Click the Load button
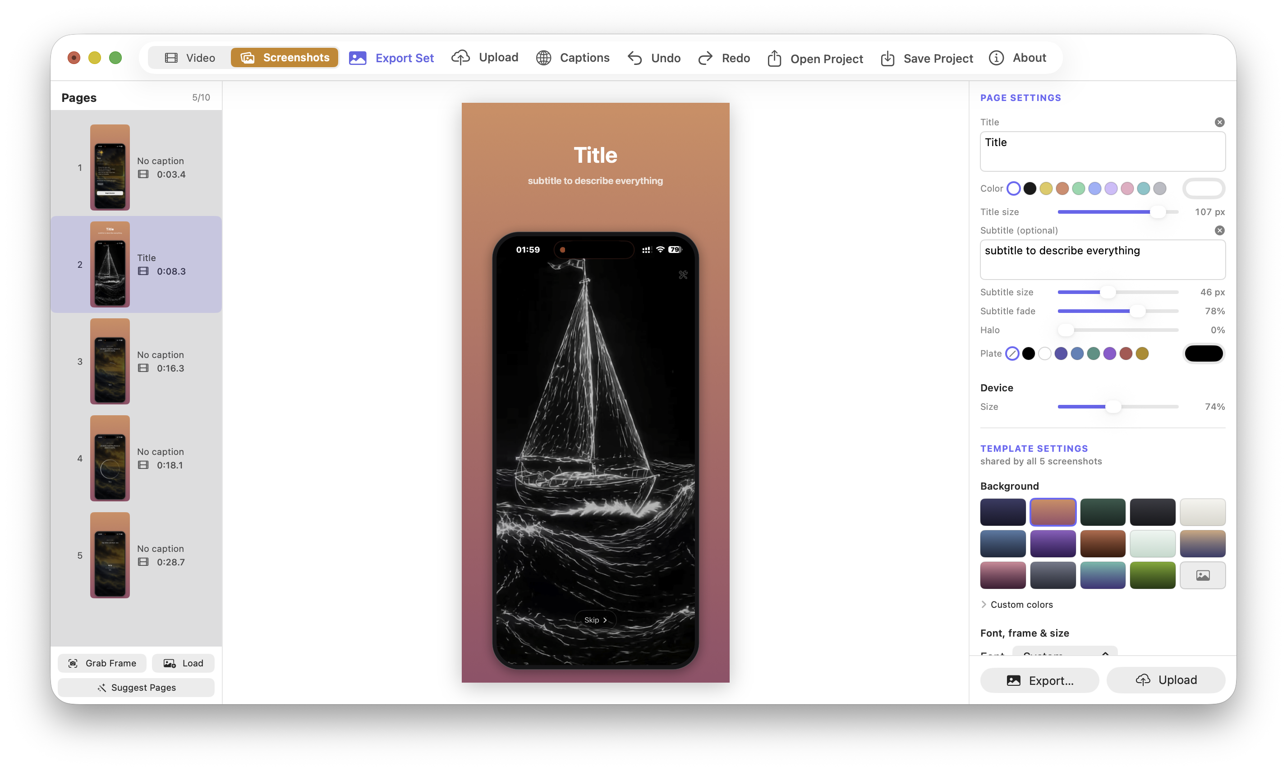Screen dimensions: 1287x771 click(183, 663)
